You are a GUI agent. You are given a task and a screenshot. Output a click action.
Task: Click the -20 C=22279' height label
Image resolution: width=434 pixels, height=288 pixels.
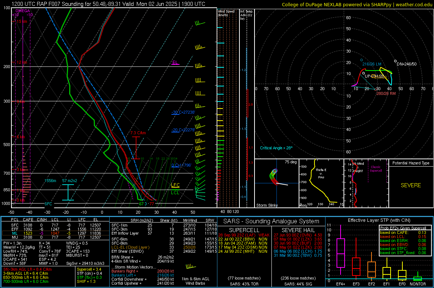183,130
